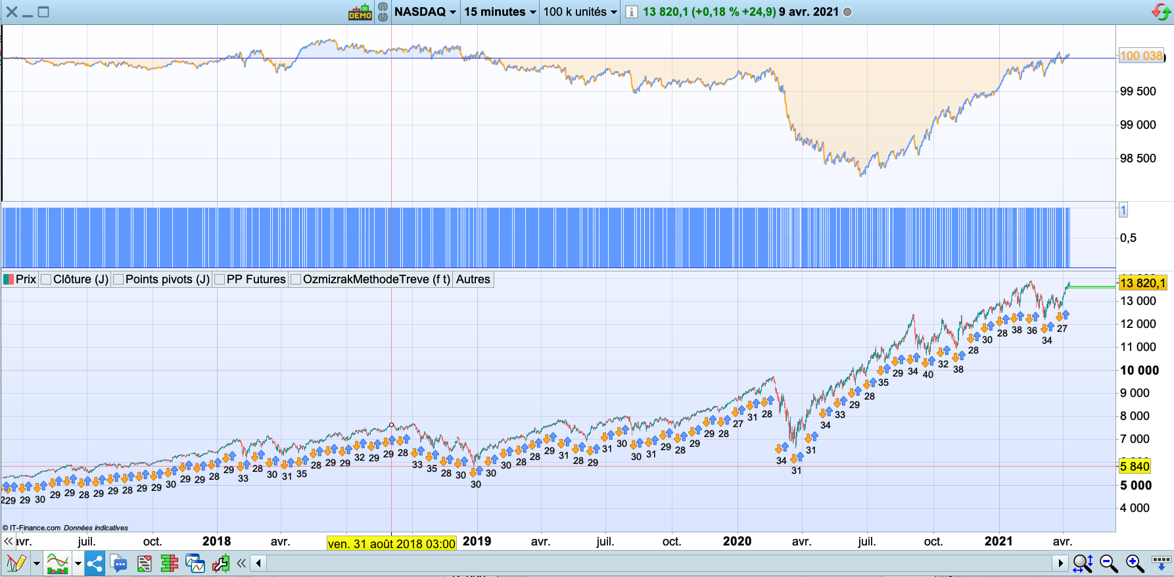Viewport: 1174px width, 577px height.
Task: Open the order book icon
Action: [169, 563]
